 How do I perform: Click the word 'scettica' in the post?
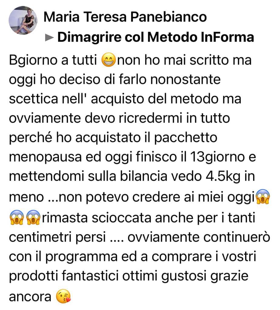pyautogui.click(x=33, y=99)
